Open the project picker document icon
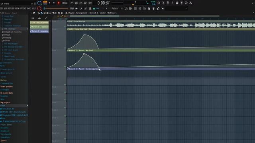Viewport: 255px width, 143px height. (149, 8)
